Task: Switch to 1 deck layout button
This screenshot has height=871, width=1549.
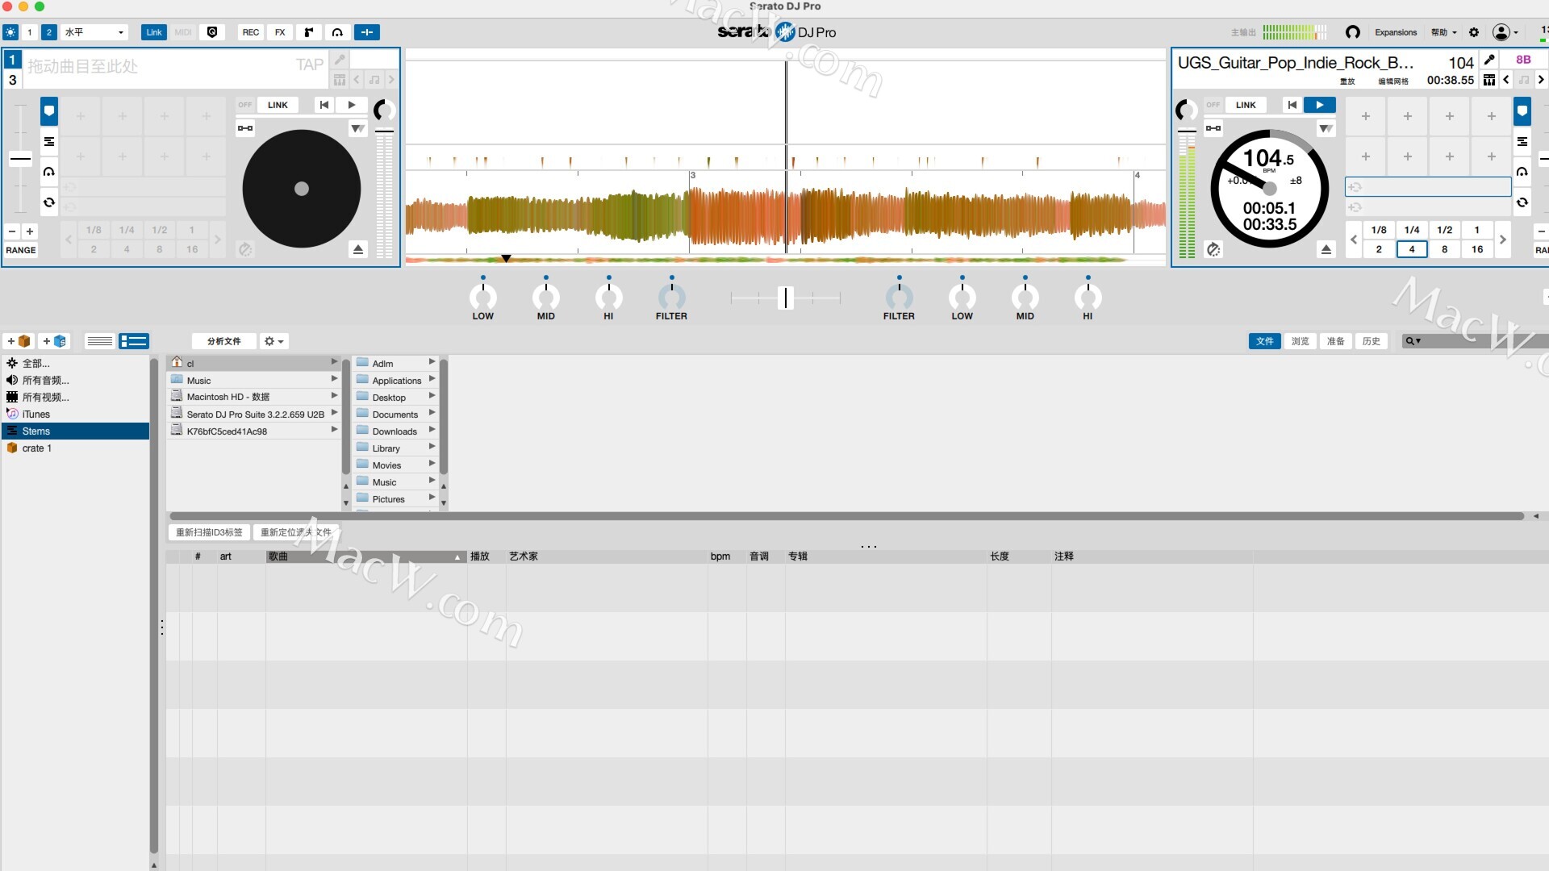Action: click(30, 32)
